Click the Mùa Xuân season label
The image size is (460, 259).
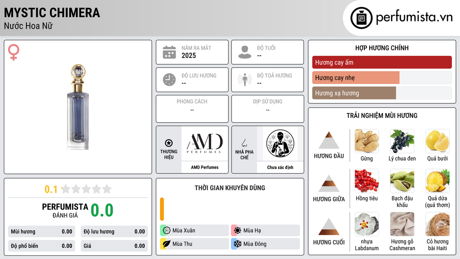pyautogui.click(x=184, y=231)
